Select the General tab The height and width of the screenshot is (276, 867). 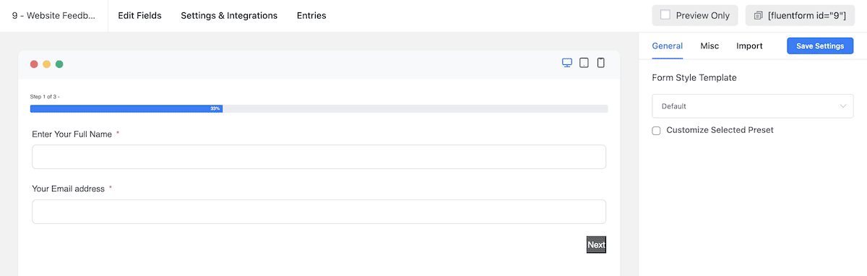667,46
